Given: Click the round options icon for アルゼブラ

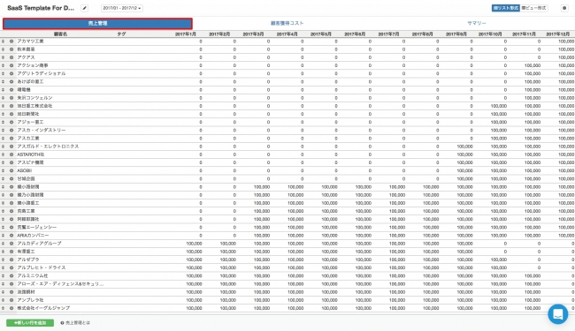Looking at the screenshot, I should click(11, 260).
